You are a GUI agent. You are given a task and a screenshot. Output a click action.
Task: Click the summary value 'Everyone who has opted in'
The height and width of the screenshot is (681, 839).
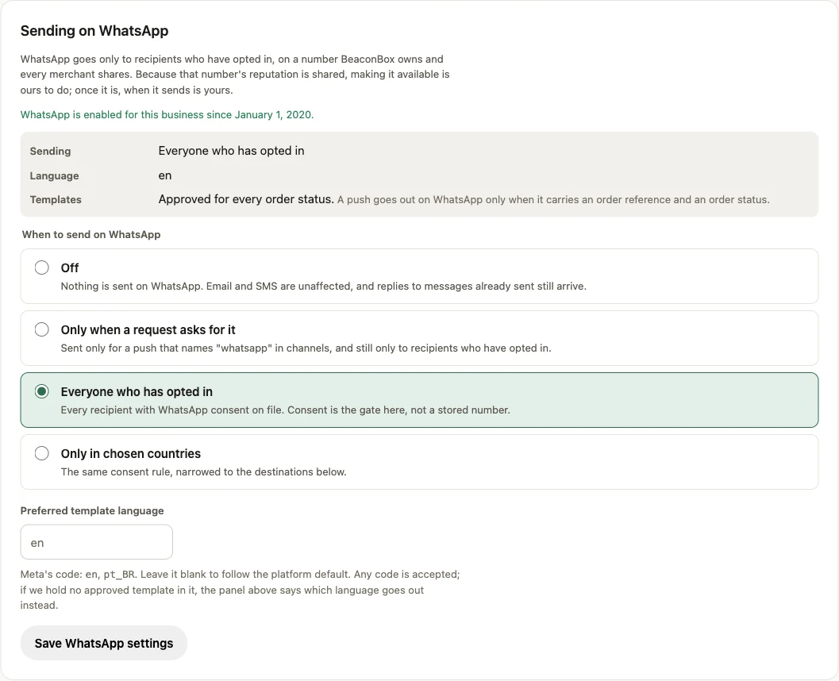point(231,151)
